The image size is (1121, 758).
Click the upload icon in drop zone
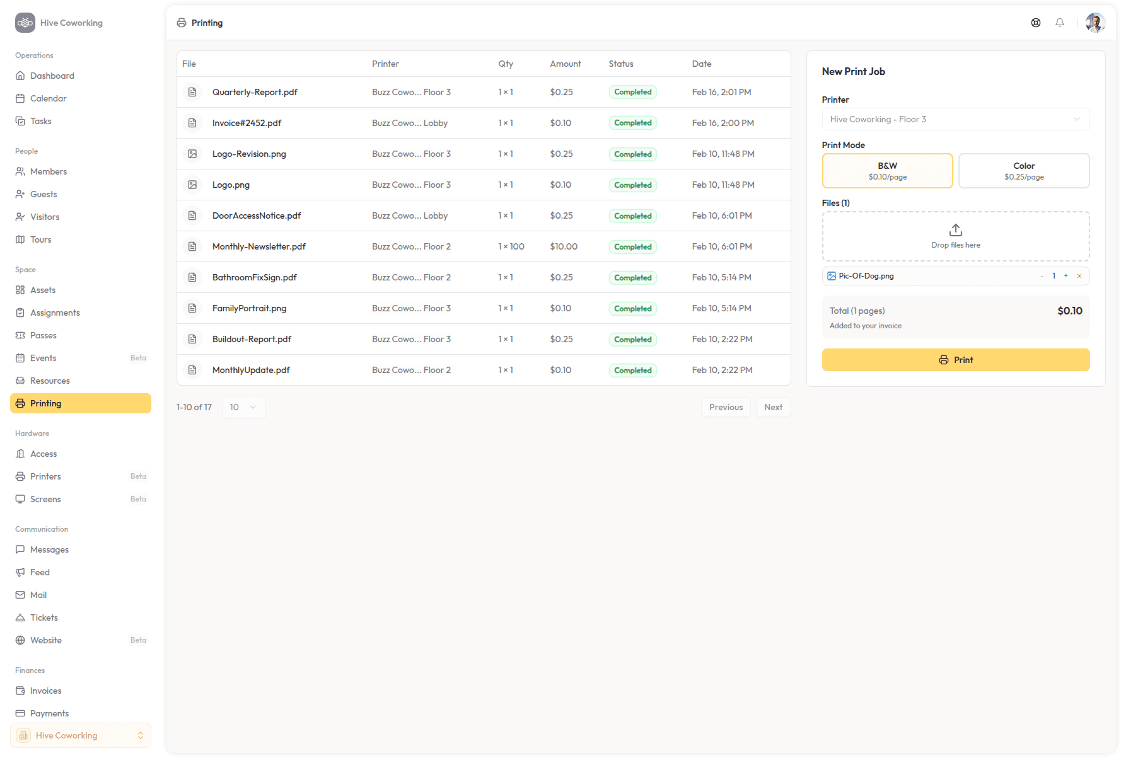[956, 230]
